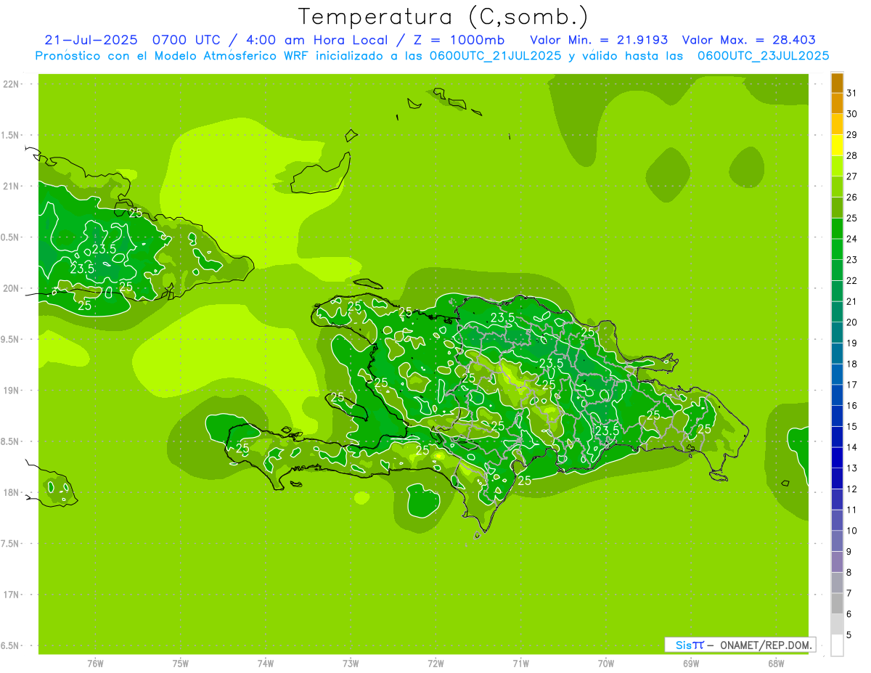871x673 pixels.
Task: Select the colorbar band between 27 and 28
Action: coord(837,166)
